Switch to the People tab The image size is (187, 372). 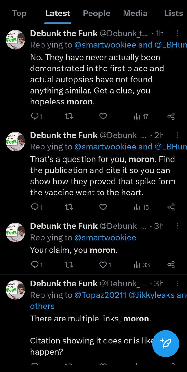click(x=97, y=13)
